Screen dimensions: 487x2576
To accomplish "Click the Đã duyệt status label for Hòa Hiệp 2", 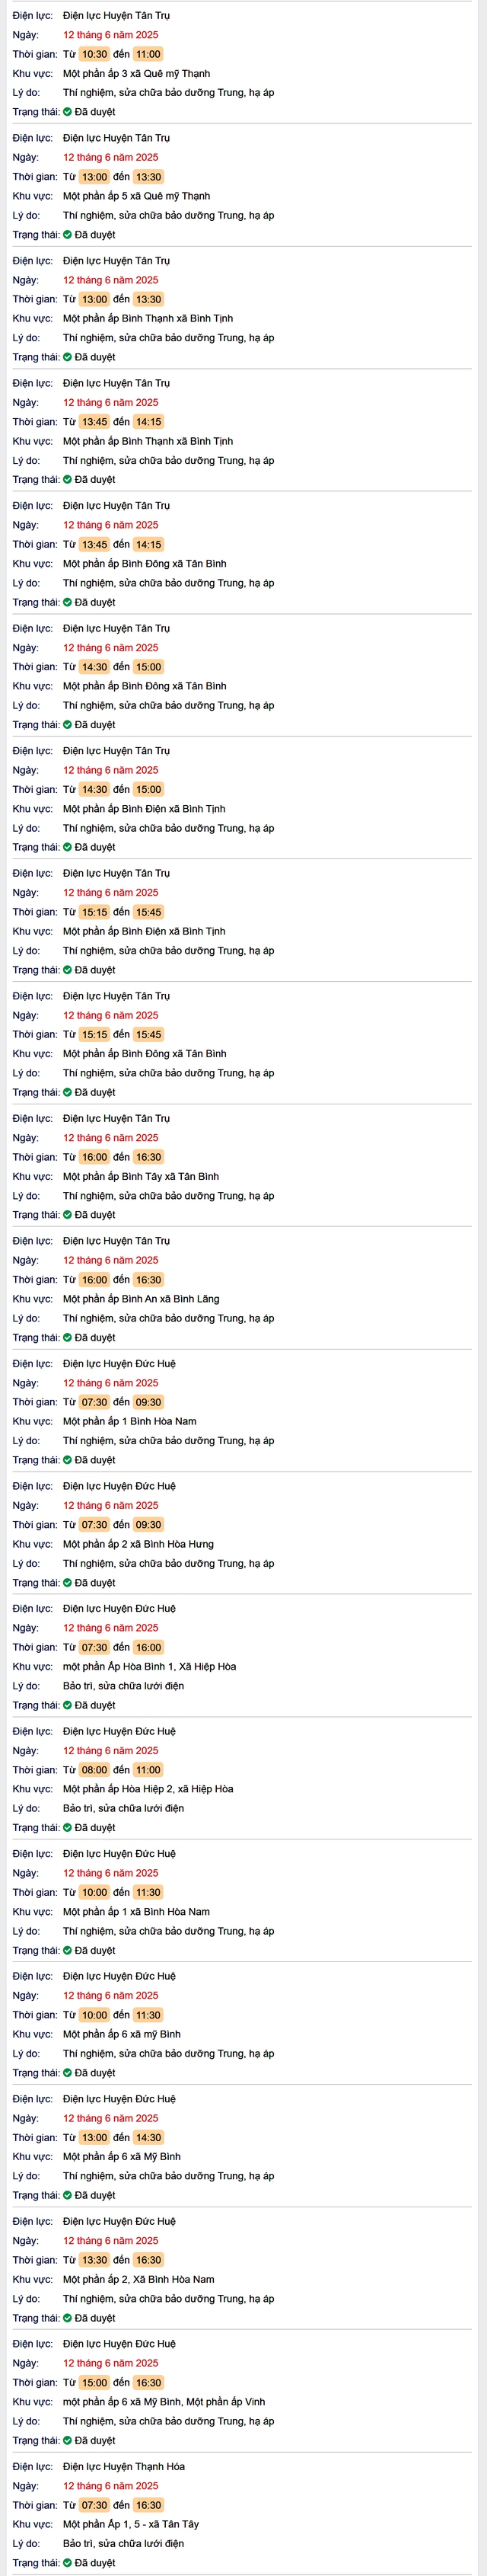I will [95, 1828].
